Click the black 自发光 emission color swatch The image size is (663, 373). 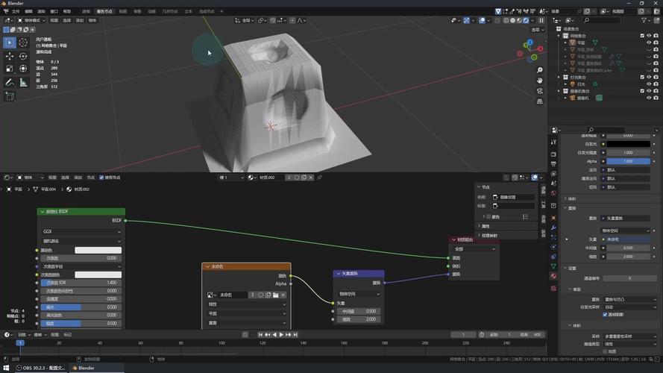pyautogui.click(x=629, y=144)
